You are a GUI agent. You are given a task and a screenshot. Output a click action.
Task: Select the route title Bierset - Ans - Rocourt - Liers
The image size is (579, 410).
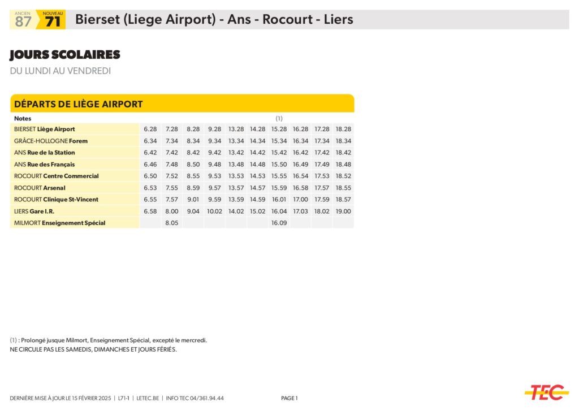(214, 19)
